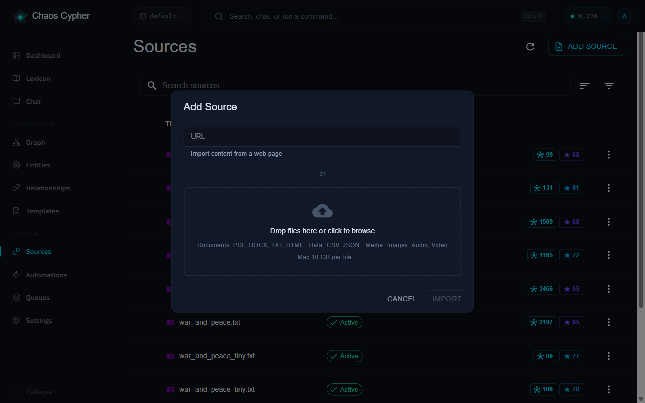The image size is (645, 403).
Task: Click the Sources page heading
Action: tap(165, 46)
